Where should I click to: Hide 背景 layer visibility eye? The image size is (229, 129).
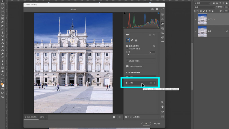[x=196, y=31]
